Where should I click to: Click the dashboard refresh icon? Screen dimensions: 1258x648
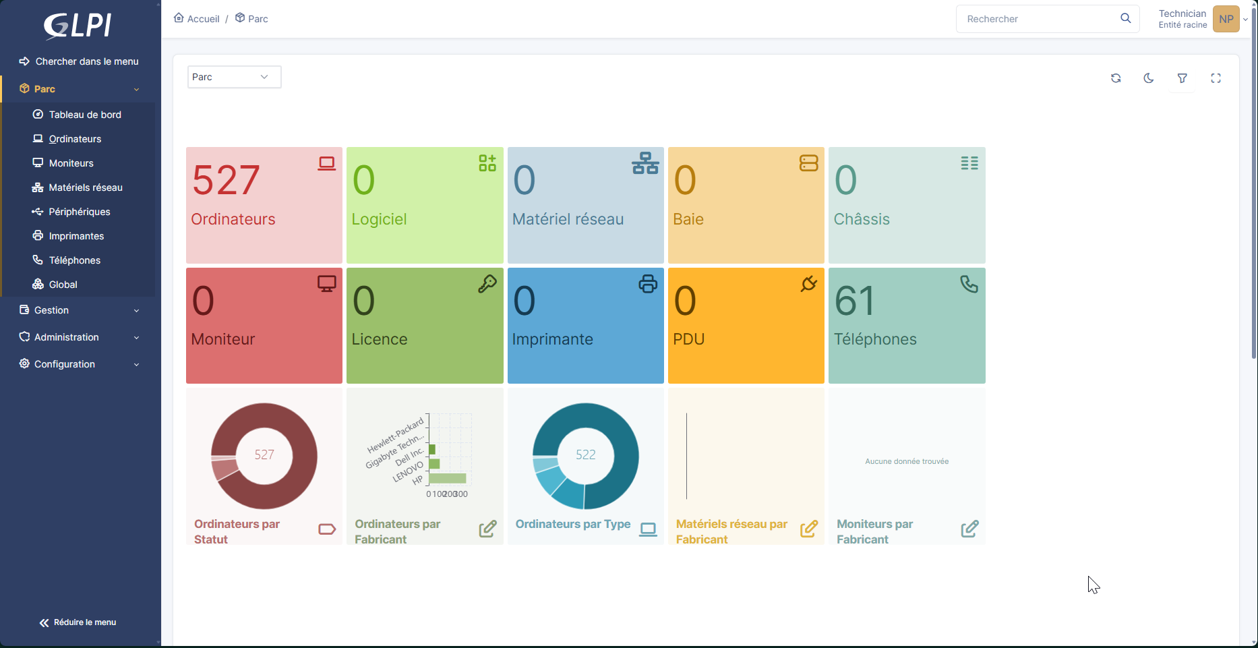point(1116,78)
